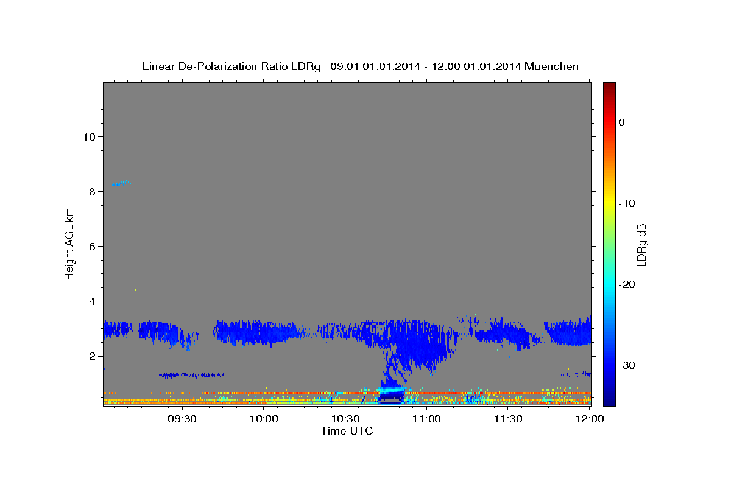Screen dimensions: 731x487
Task: Click the 'LDRg dB' colorbar label
Action: tap(641, 243)
